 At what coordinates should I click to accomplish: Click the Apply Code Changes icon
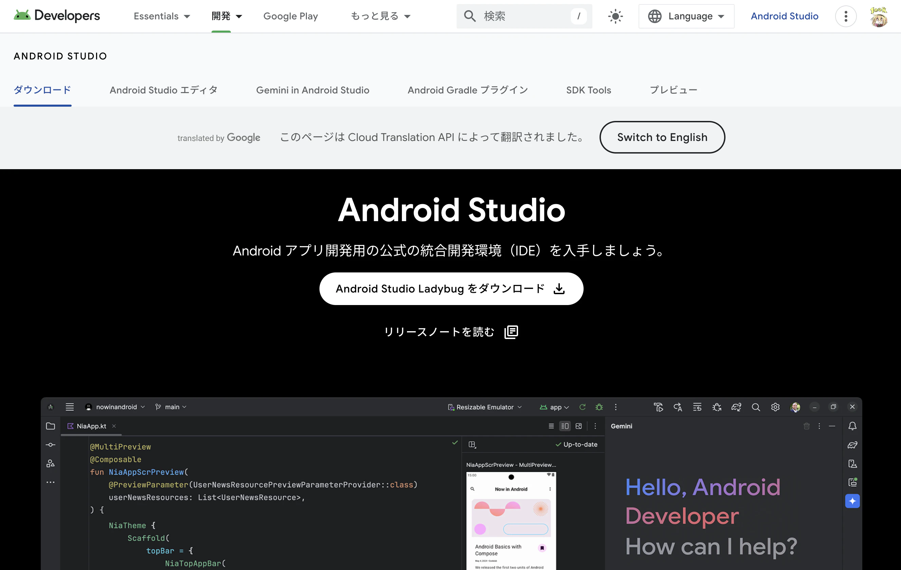697,407
